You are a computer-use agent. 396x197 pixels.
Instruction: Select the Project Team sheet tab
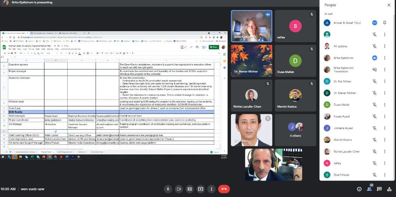tap(47, 152)
